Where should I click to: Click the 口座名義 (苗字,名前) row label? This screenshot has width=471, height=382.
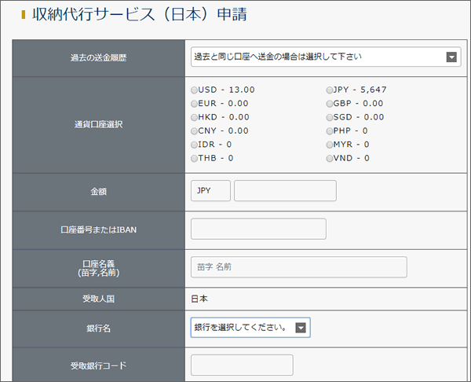99,268
